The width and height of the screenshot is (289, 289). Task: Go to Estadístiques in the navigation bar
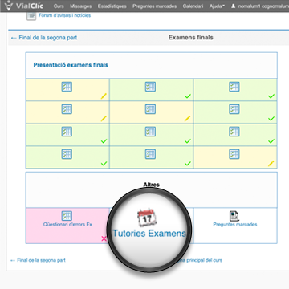pyautogui.click(x=112, y=6)
